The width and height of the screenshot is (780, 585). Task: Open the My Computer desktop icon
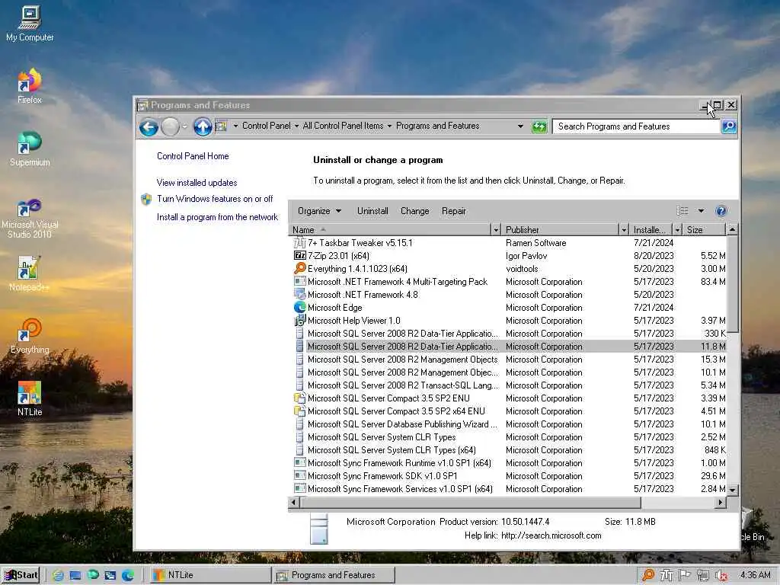click(x=30, y=24)
